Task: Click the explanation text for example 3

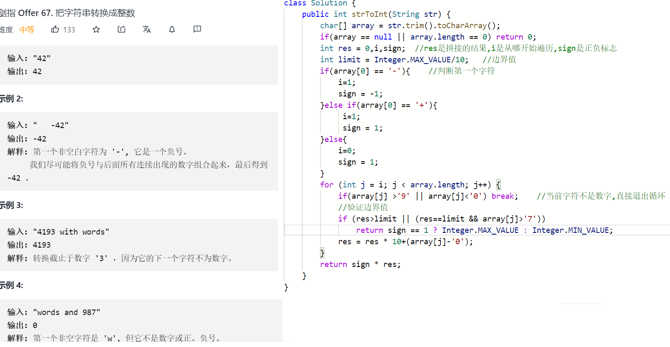Action: (x=120, y=258)
